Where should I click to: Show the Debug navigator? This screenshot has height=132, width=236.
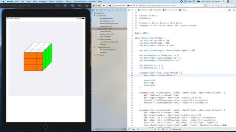(x=117, y=10)
